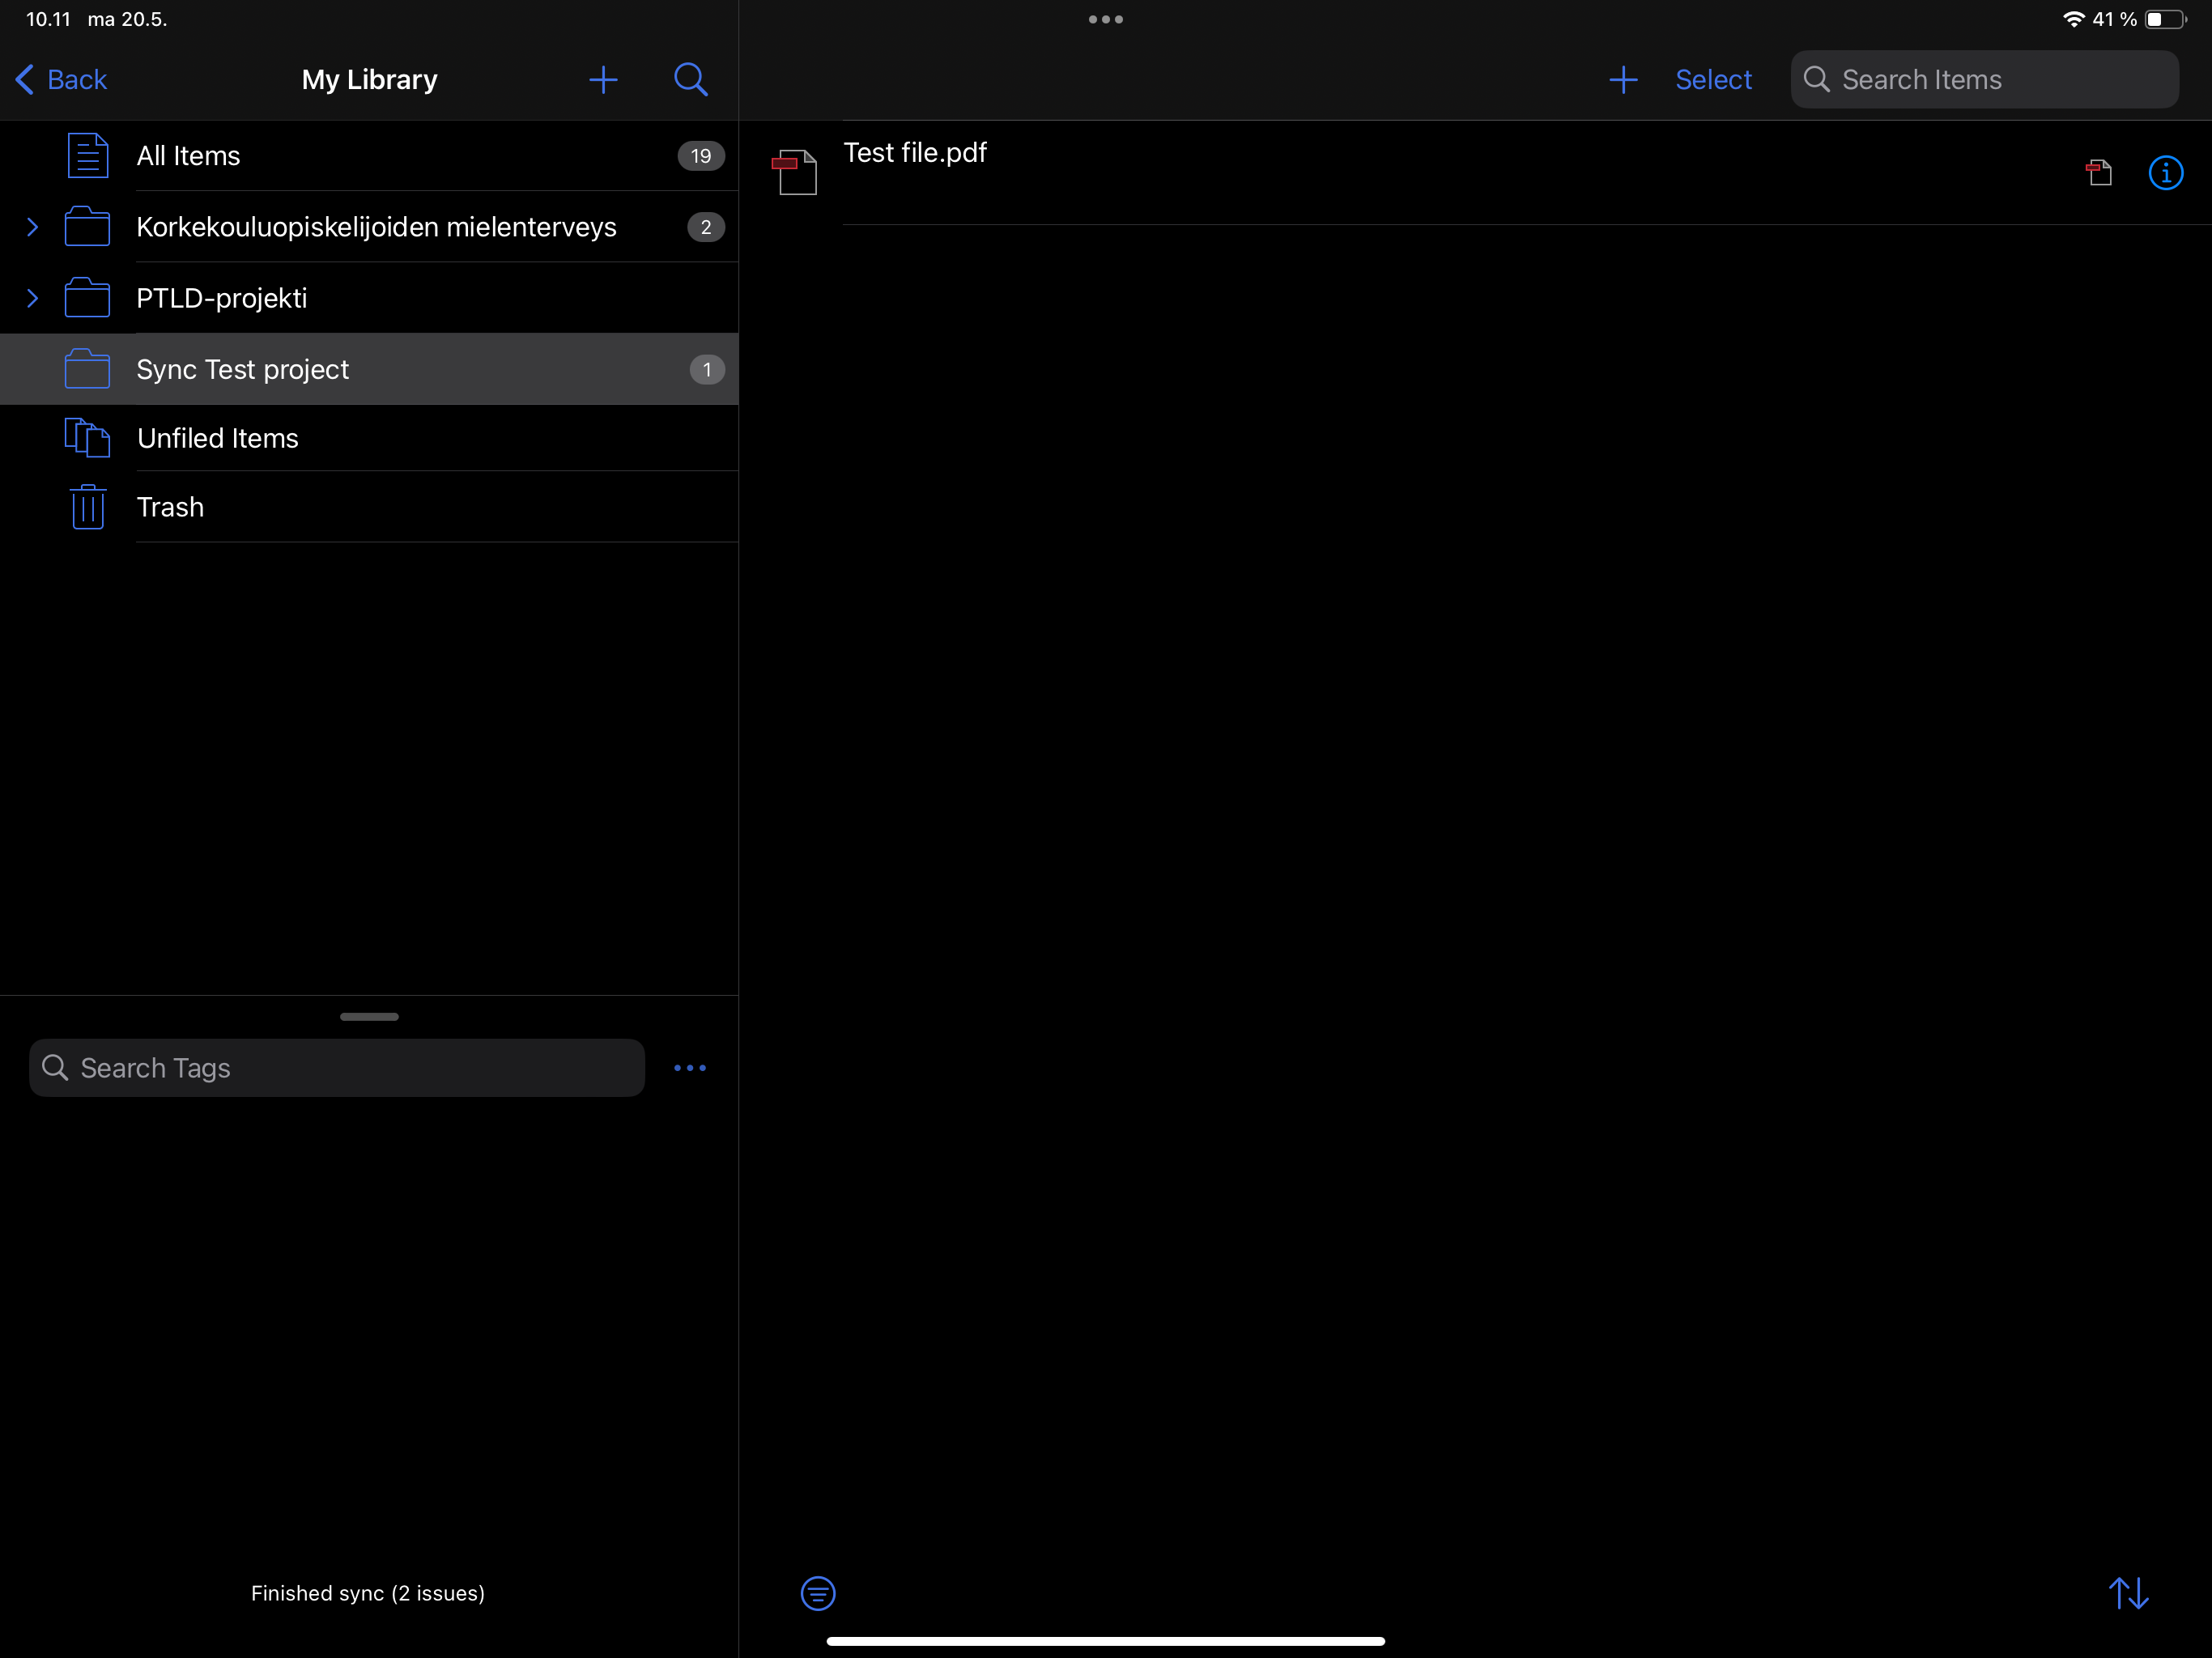Open Unfiled Items
Viewport: 2212px width, 1658px height.
[x=218, y=439]
